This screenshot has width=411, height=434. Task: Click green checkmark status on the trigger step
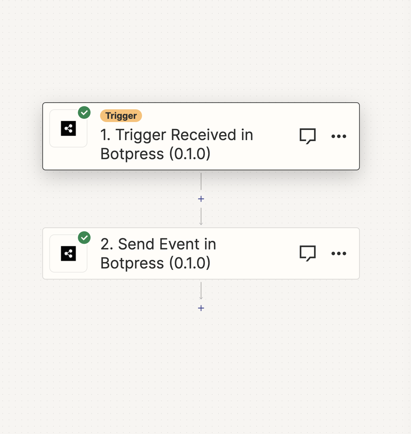point(84,112)
